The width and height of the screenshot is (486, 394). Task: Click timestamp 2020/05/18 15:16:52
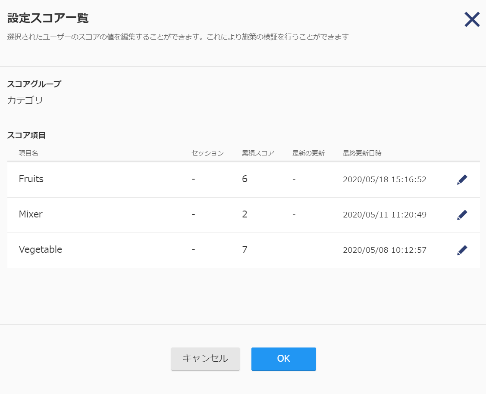click(x=385, y=180)
